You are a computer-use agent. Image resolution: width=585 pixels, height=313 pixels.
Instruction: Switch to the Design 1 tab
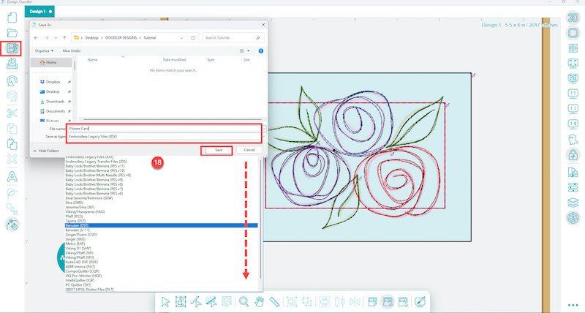click(x=39, y=11)
